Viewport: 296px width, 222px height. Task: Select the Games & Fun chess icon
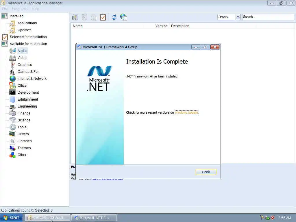coord(12,72)
